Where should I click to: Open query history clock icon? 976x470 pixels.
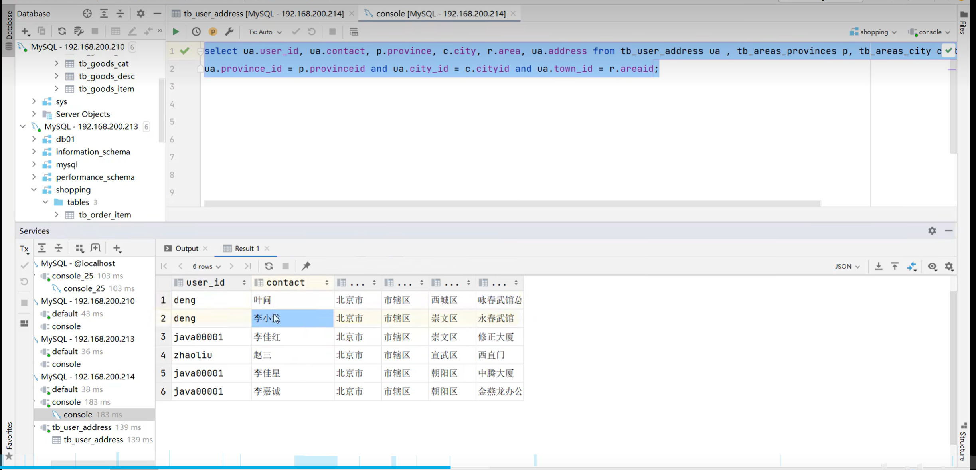[196, 32]
